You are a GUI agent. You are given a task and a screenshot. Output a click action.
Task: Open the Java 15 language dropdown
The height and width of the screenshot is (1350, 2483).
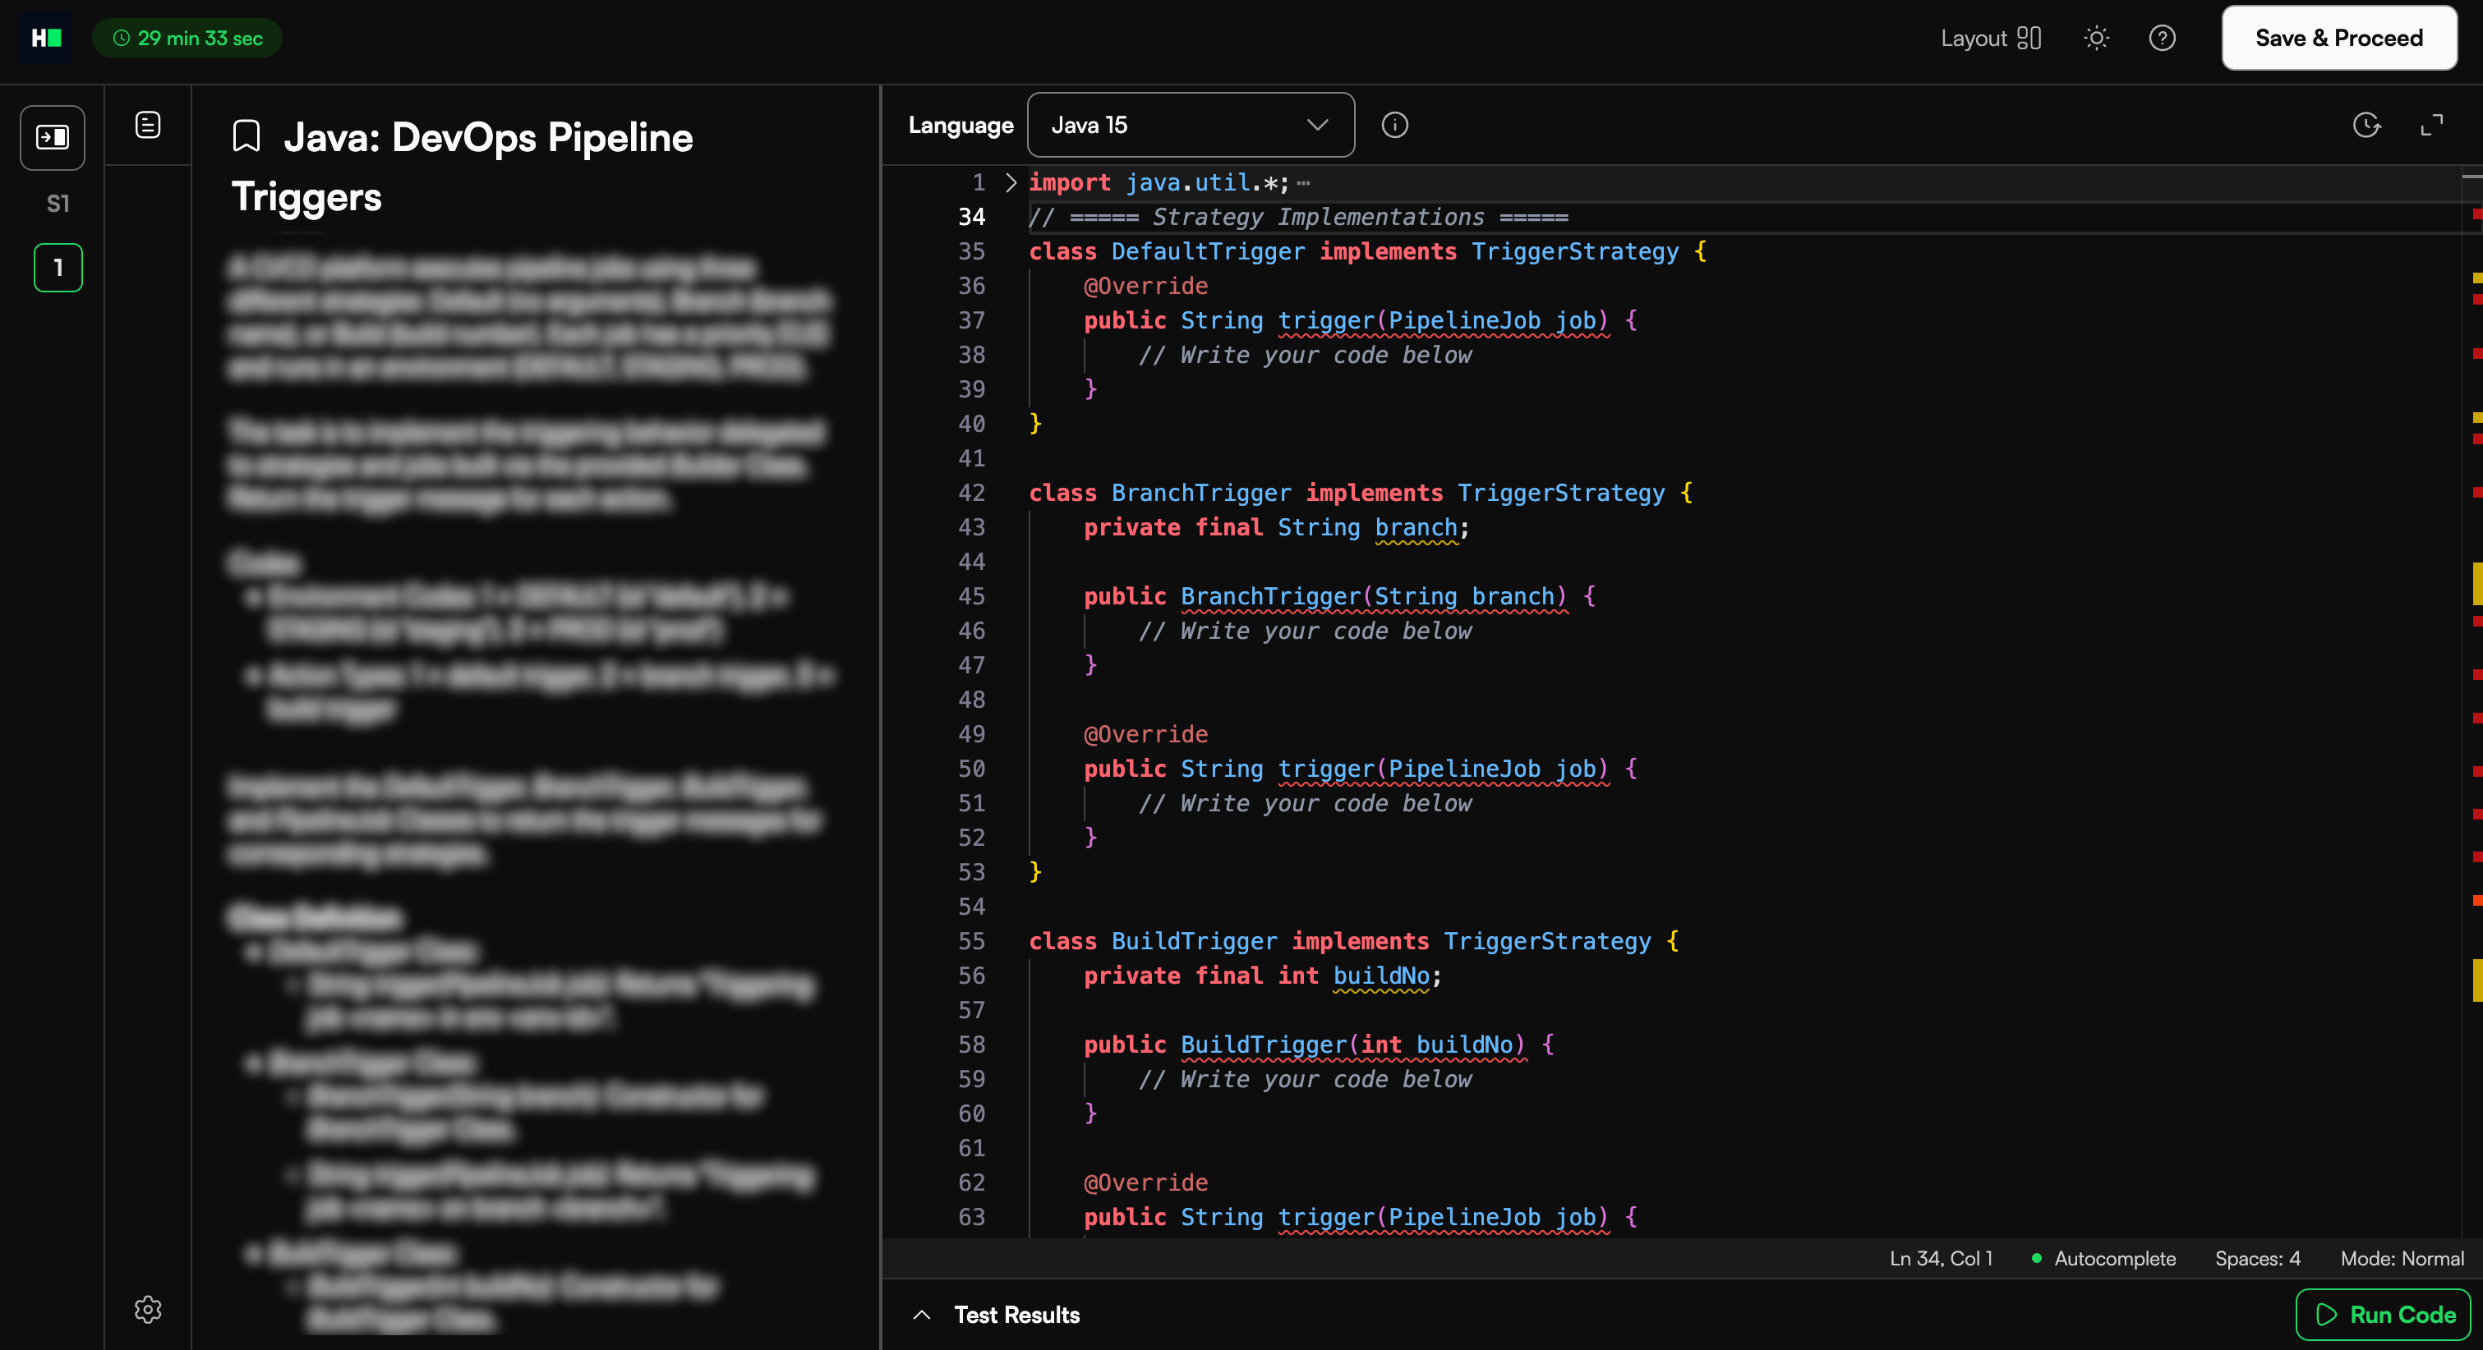[x=1191, y=126]
